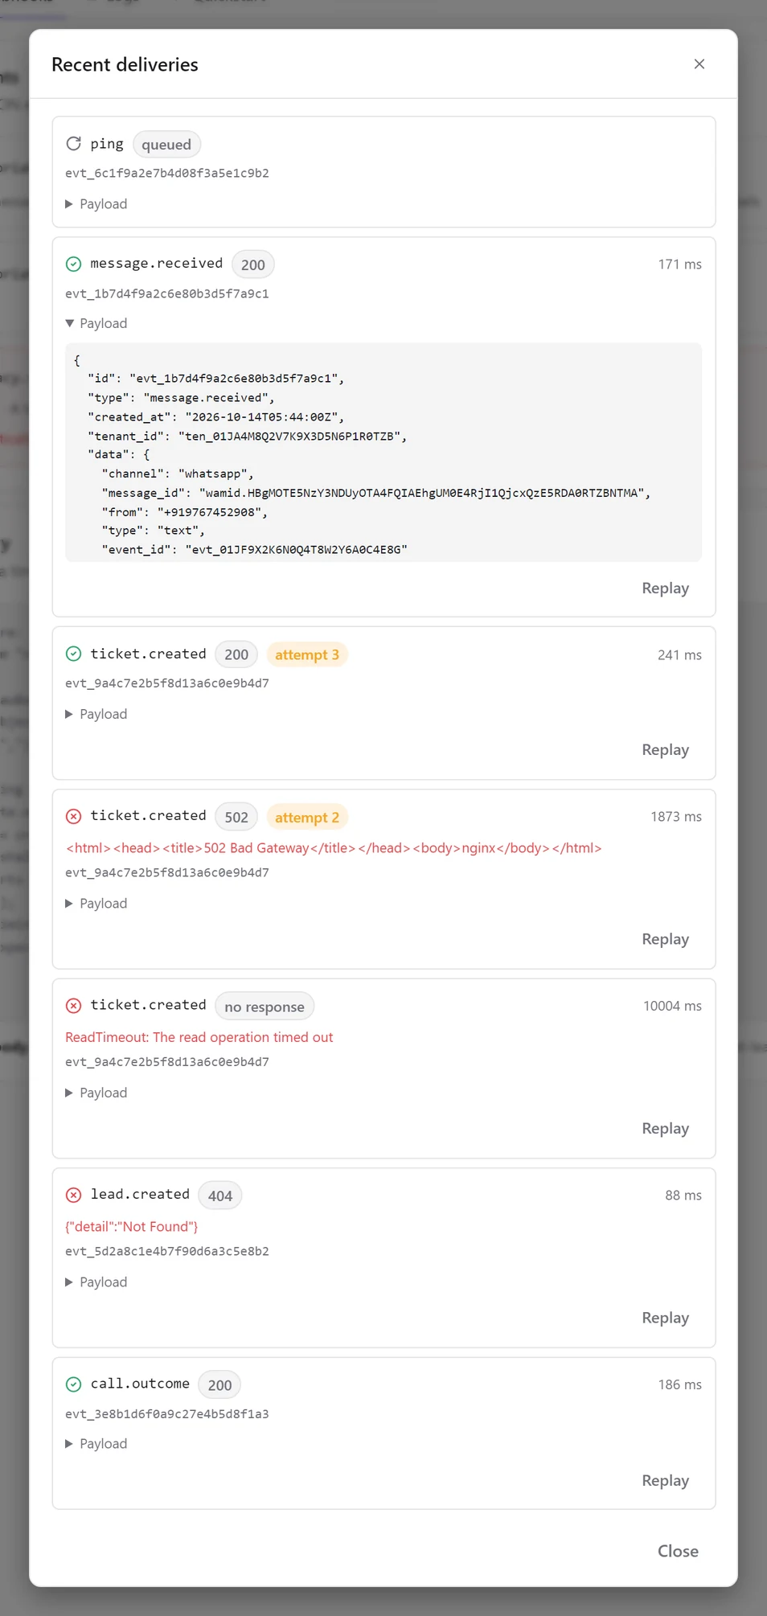The width and height of the screenshot is (767, 1616).
Task: Click the lead.created event name
Action: point(140,1195)
